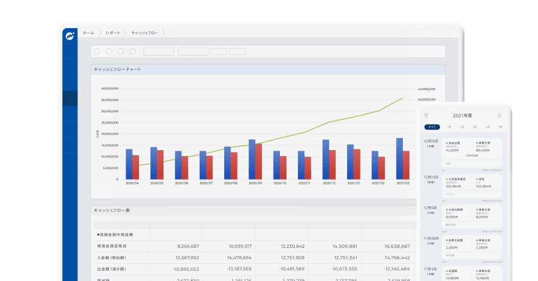Viewport: 538px width, 281px height.
Task: Click cell value 13,567,852
Action: [x=187, y=258]
